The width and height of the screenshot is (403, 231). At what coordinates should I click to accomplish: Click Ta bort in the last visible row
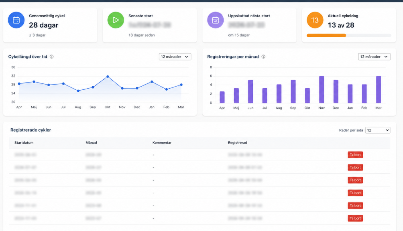(x=355, y=219)
